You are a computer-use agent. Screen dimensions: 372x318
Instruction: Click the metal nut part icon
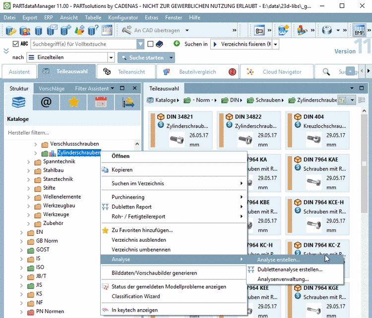[327, 30]
